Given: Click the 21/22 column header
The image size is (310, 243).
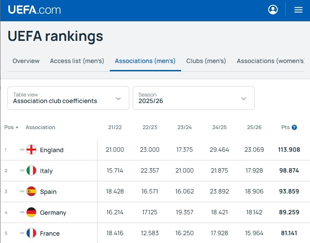Looking at the screenshot, I should tap(115, 127).
